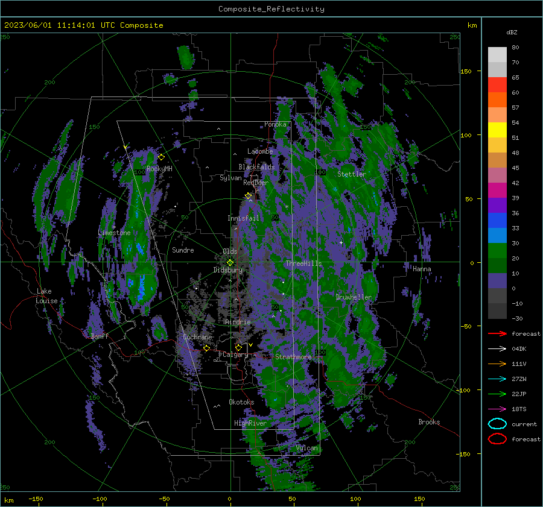Click the Blackfalds label

tap(256, 167)
